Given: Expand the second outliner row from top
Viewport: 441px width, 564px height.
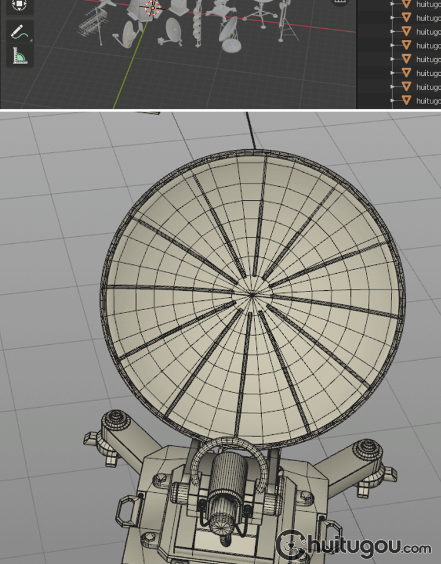Looking at the screenshot, I should pos(393,18).
